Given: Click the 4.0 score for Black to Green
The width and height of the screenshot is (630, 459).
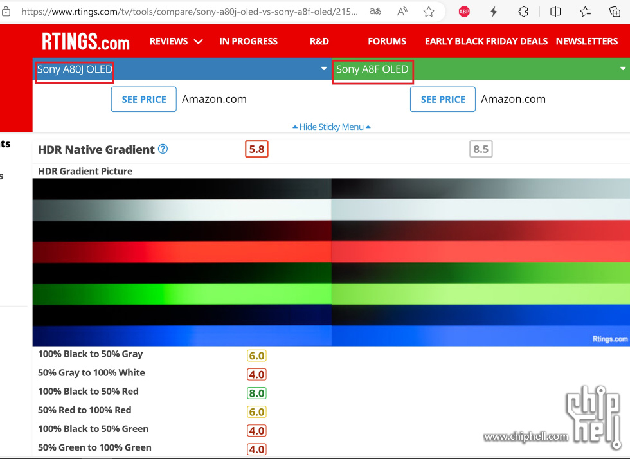Looking at the screenshot, I should 256,431.
